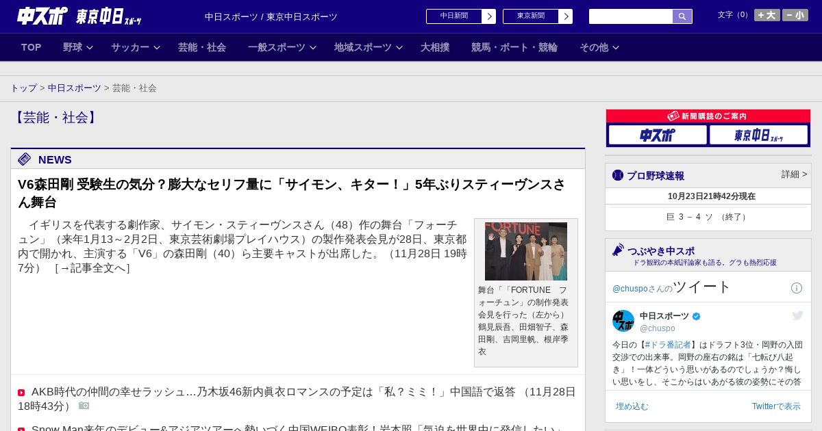Click red bullet icon of AKB article
The width and height of the screenshot is (822, 431).
[21, 393]
